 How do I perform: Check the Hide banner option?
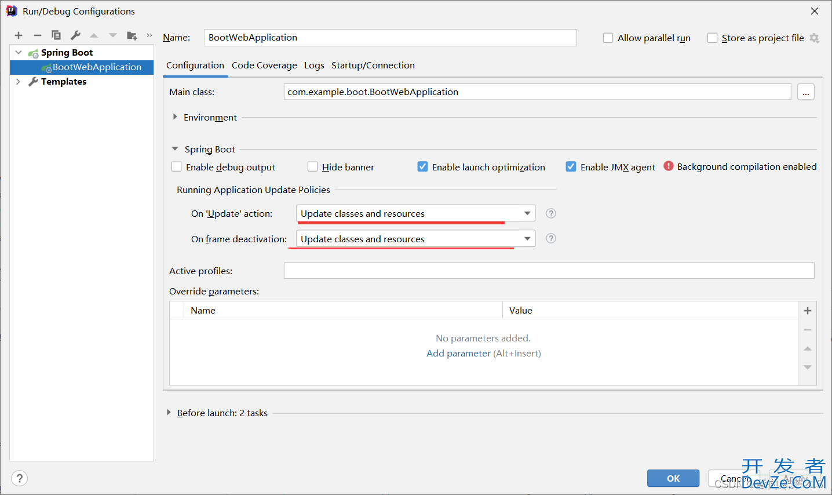[x=312, y=167]
